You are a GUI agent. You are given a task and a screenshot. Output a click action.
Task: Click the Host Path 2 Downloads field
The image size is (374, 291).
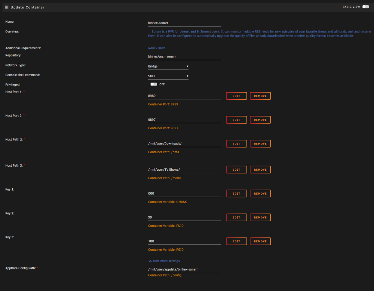184,143
